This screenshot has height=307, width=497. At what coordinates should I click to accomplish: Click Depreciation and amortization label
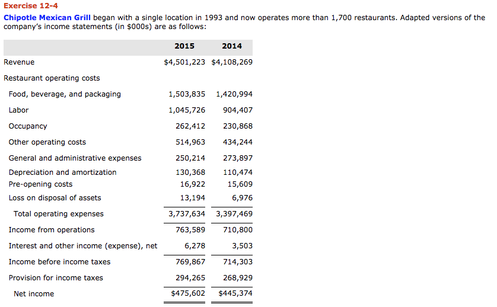click(x=62, y=172)
